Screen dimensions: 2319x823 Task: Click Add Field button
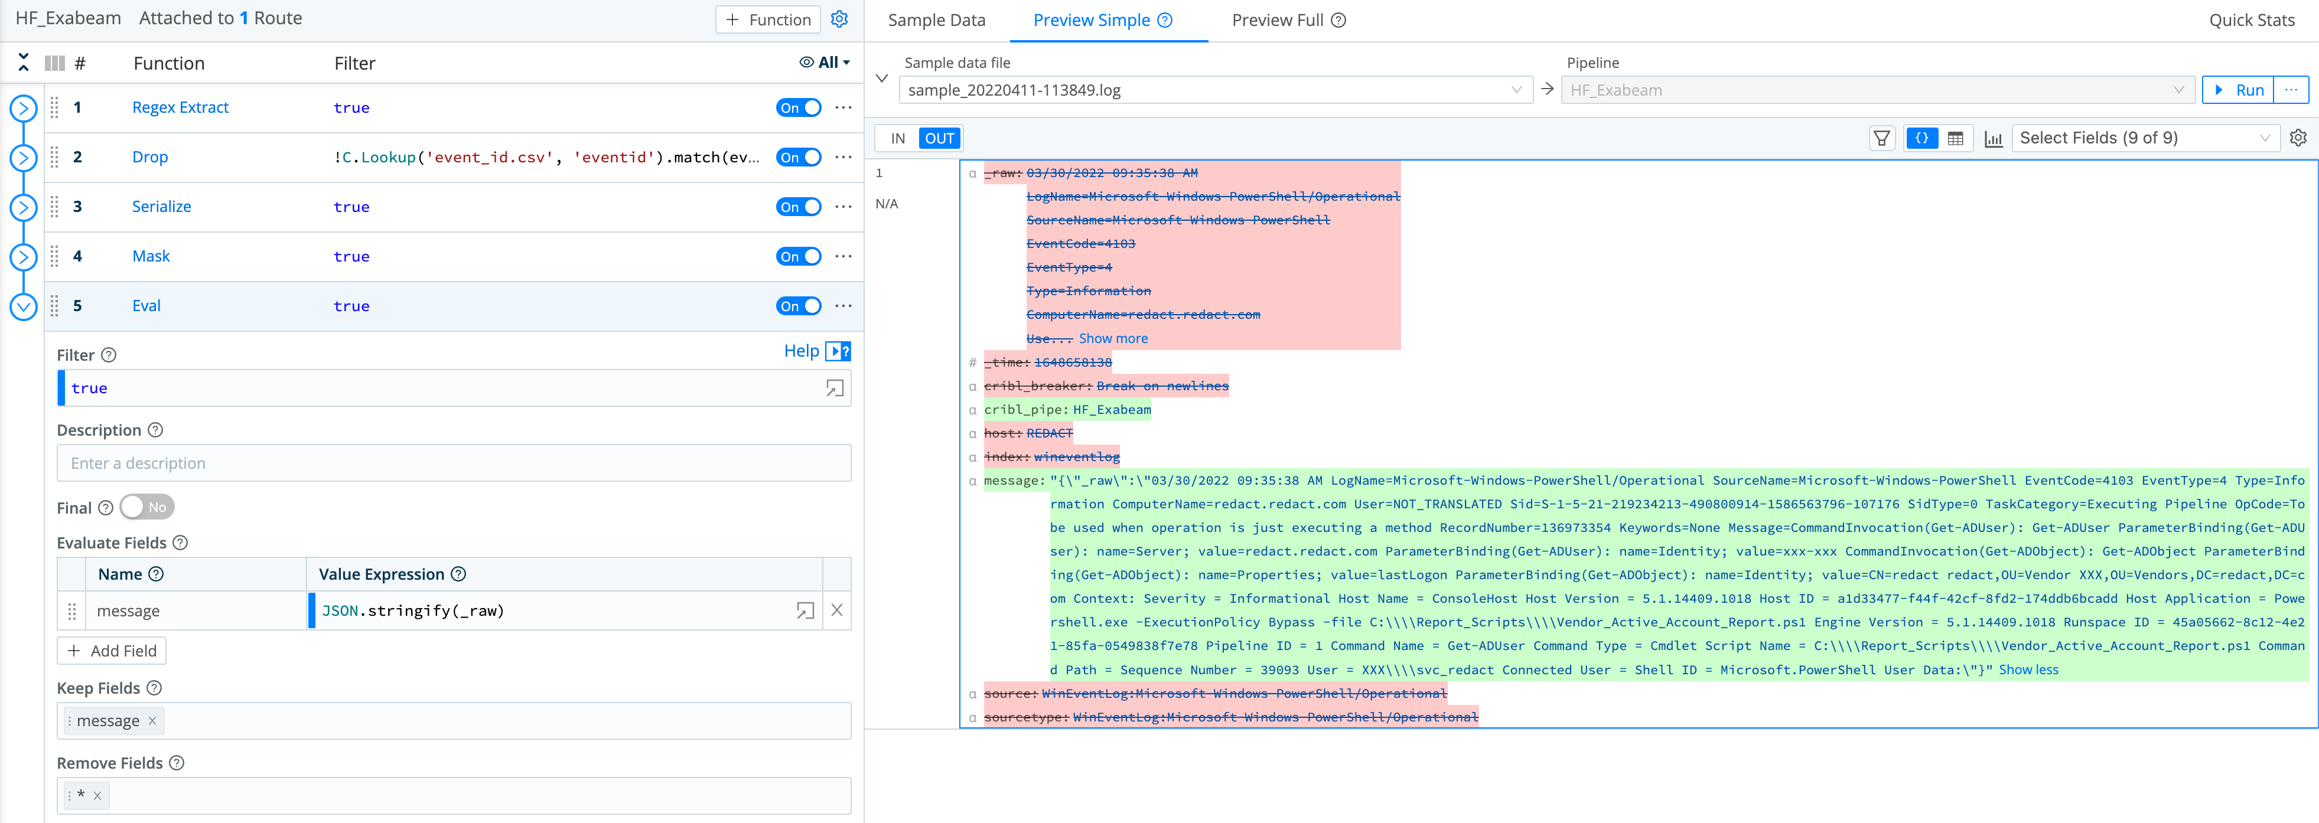112,650
